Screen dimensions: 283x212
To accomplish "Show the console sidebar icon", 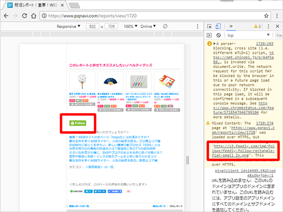I will [209, 35].
